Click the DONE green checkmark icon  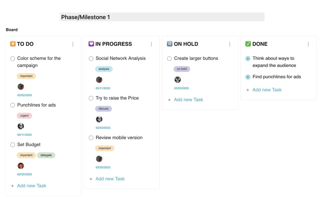(x=248, y=44)
